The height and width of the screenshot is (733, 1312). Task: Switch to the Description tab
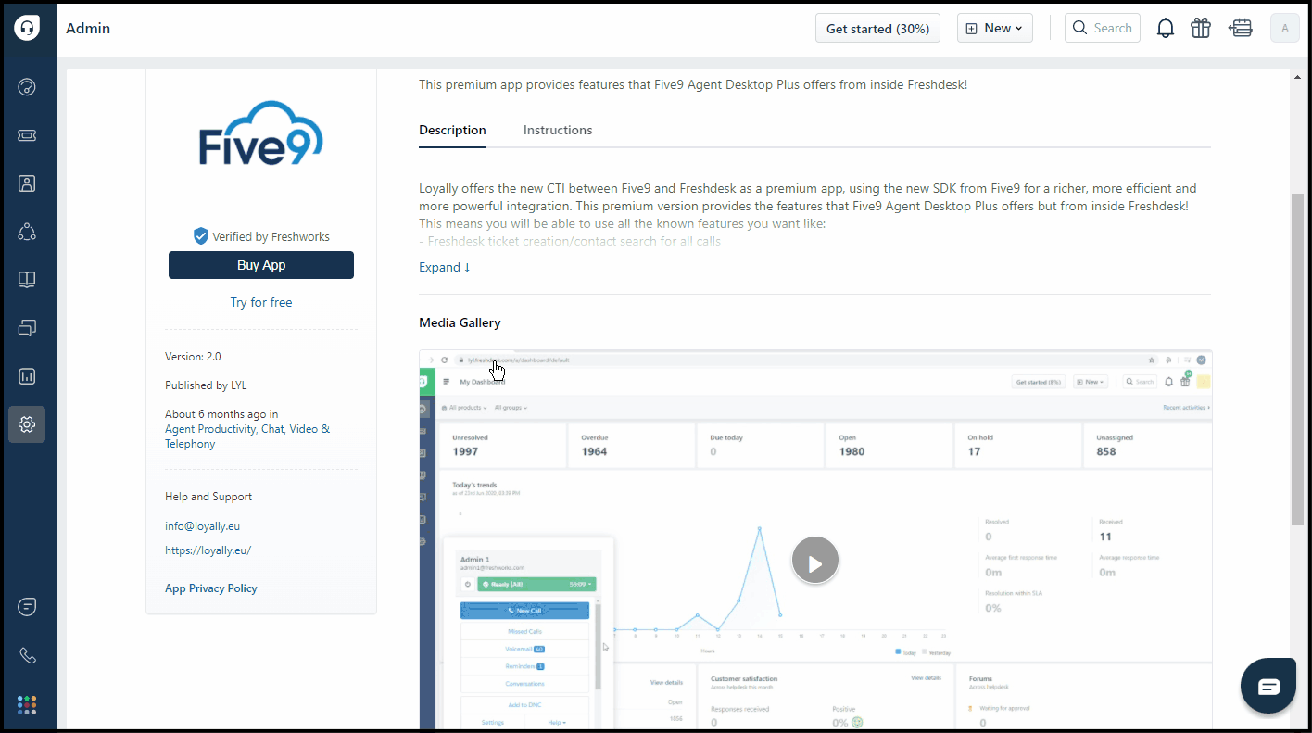pyautogui.click(x=452, y=130)
